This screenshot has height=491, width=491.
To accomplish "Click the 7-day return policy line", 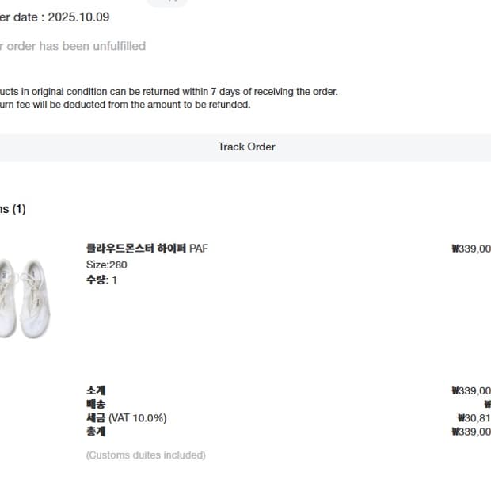I will point(169,92).
